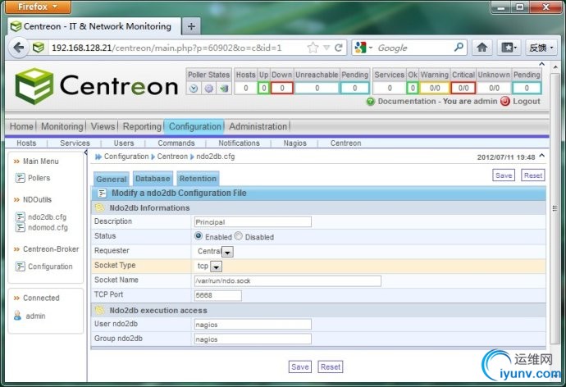This screenshot has width=566, height=387.
Task: Open the Users submenu
Action: tap(124, 143)
